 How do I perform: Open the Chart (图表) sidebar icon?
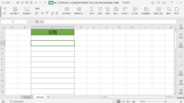click(x=181, y=45)
